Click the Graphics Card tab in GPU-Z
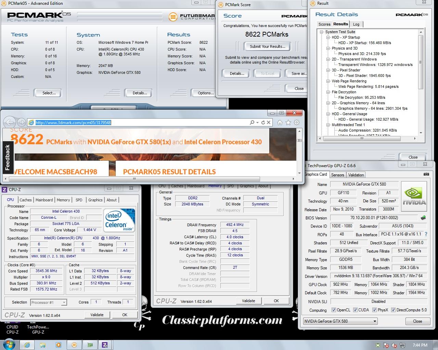 pos(315,174)
